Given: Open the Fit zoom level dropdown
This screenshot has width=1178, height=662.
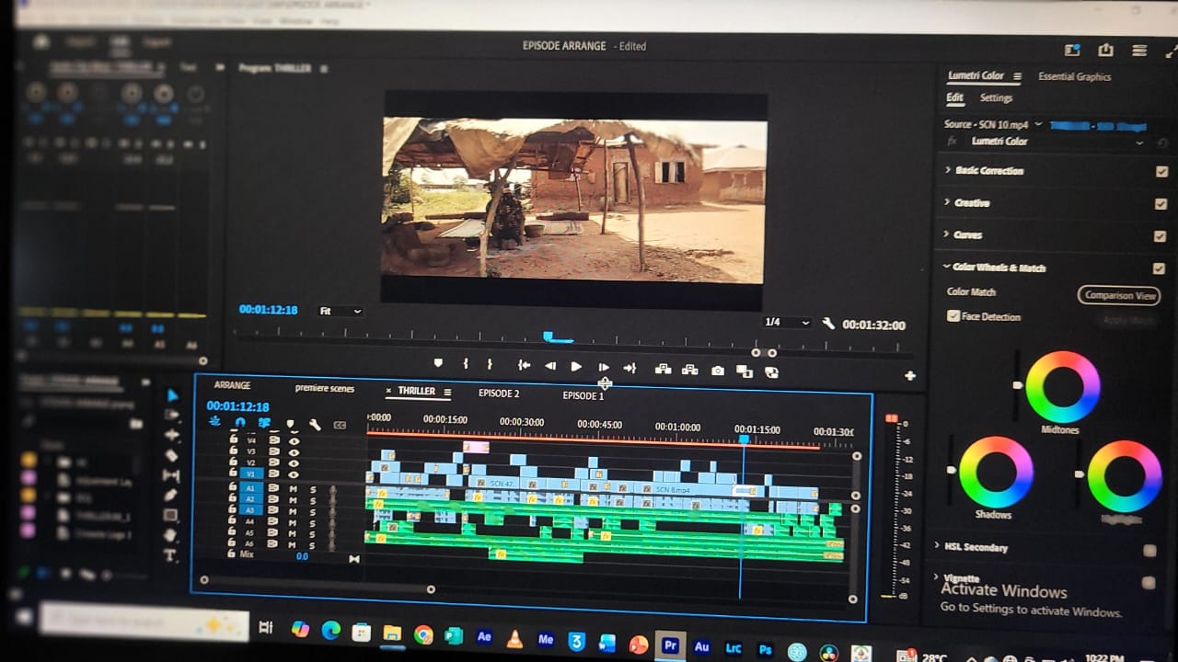Looking at the screenshot, I should 340,312.
